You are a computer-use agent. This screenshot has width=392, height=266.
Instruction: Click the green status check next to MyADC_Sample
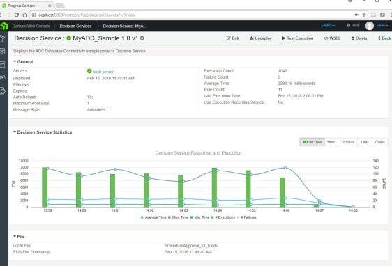69,38
